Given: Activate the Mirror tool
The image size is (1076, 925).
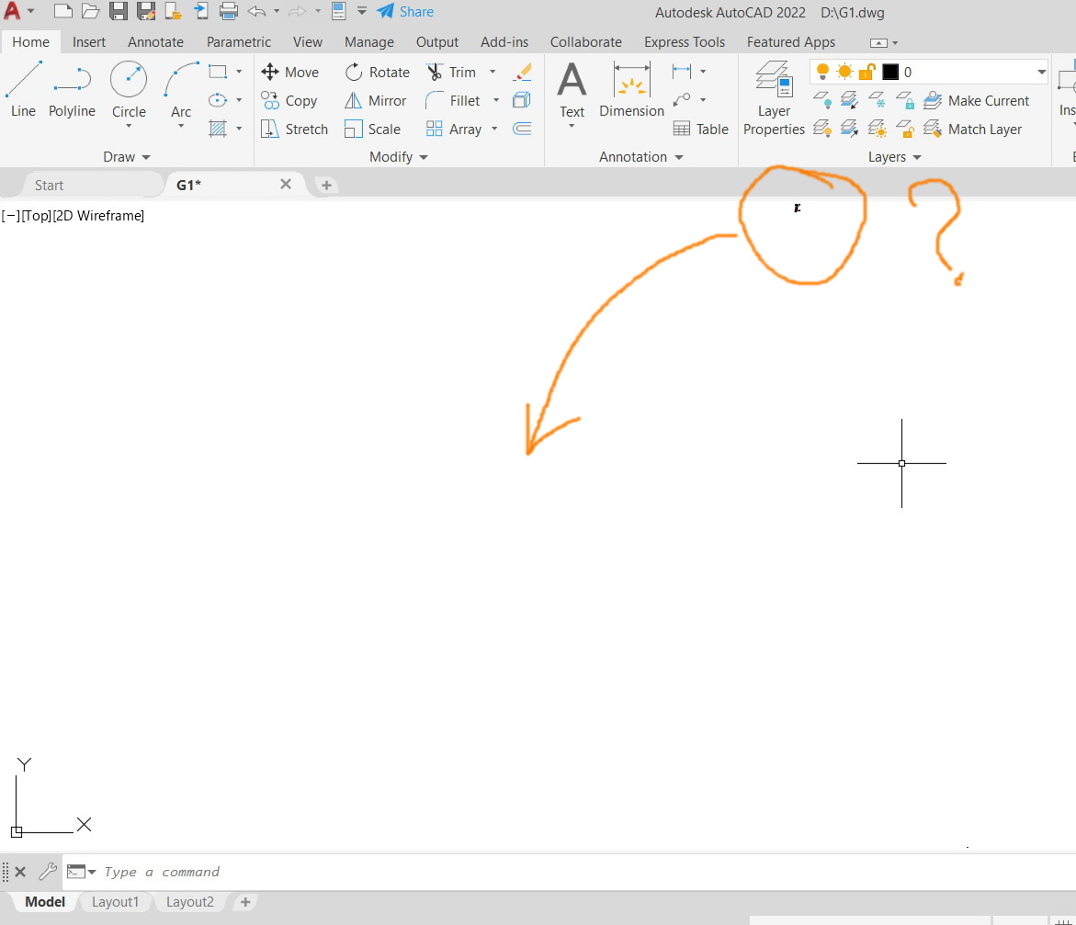Looking at the screenshot, I should tap(376, 100).
